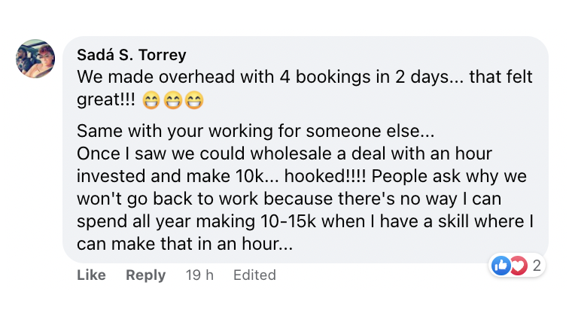Click the final line "can make that in an hour..."
Viewport: 569px width, 316px height.
point(184,244)
